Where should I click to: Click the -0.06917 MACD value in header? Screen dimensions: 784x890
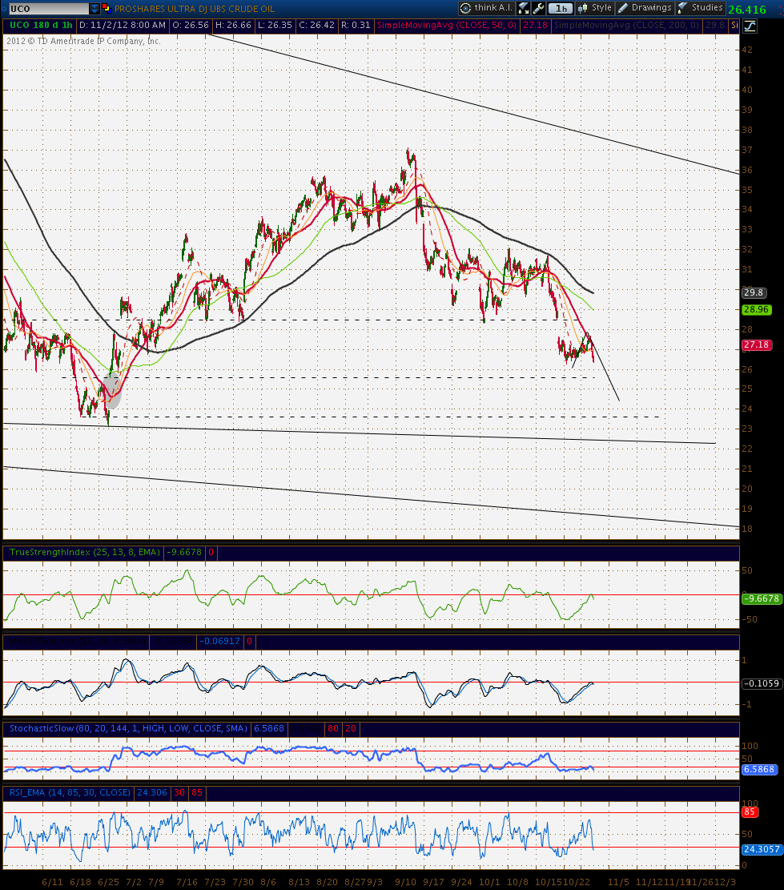click(219, 641)
